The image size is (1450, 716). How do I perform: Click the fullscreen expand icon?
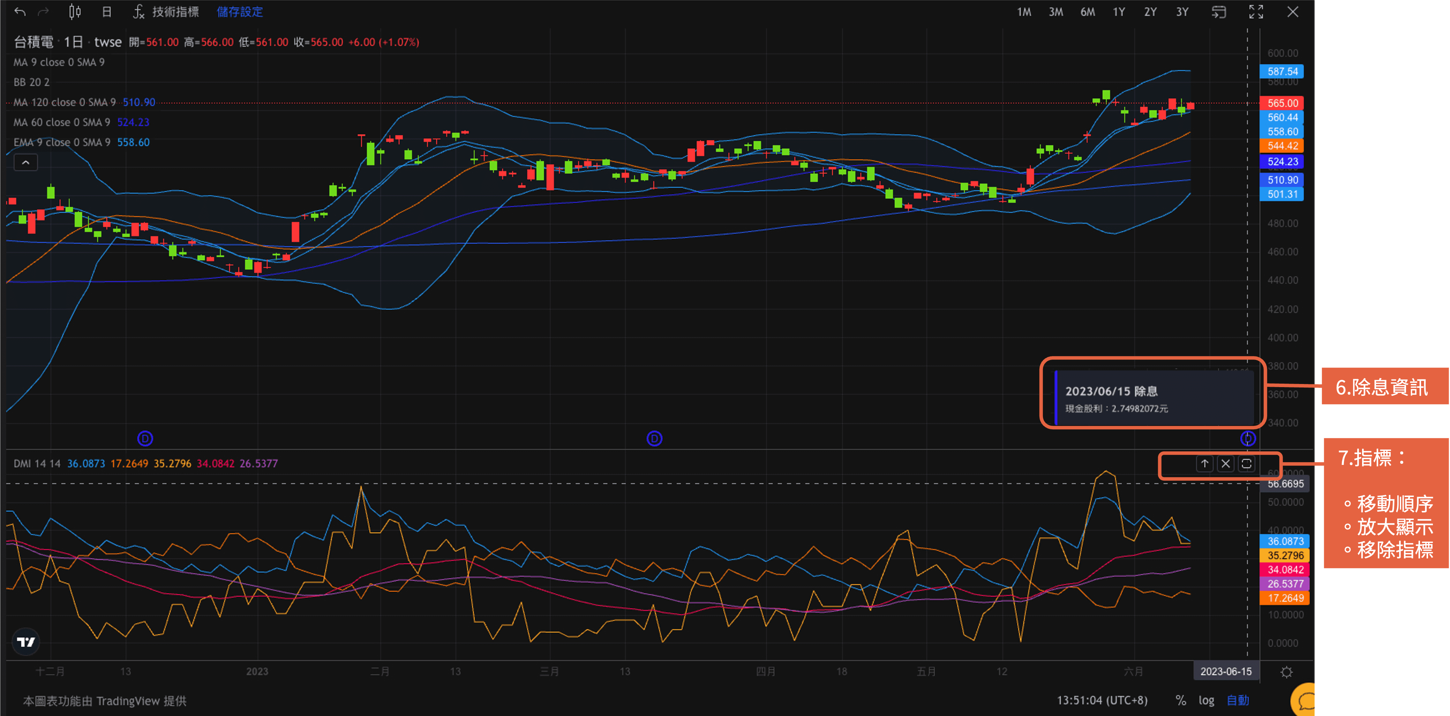point(1256,11)
